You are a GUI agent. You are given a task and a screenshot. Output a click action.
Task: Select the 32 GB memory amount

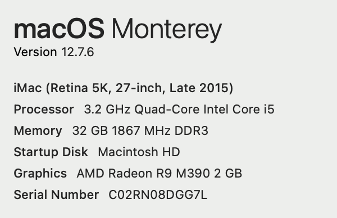[90, 130]
